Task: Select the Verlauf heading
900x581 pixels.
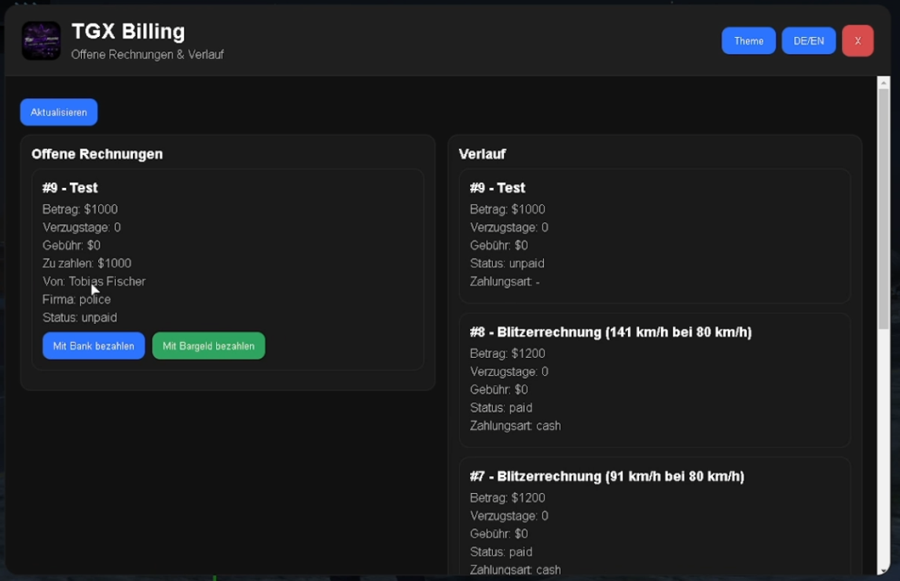Action: pos(482,154)
